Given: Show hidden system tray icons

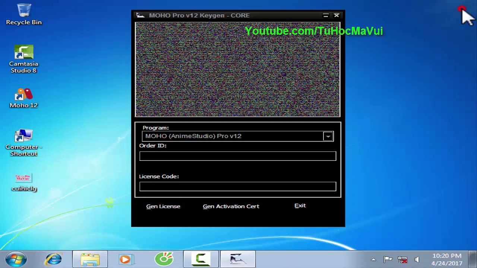Looking at the screenshot, I should pyautogui.click(x=373, y=260).
